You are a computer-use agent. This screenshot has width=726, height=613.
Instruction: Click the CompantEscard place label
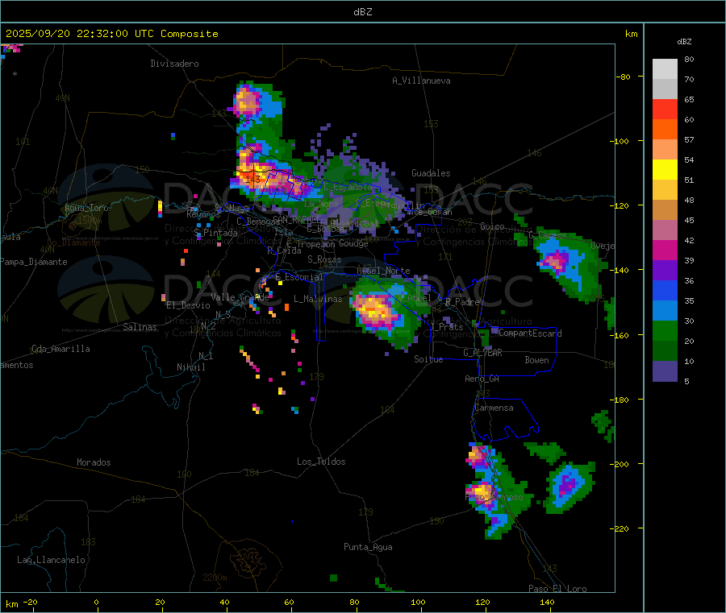tap(530, 333)
